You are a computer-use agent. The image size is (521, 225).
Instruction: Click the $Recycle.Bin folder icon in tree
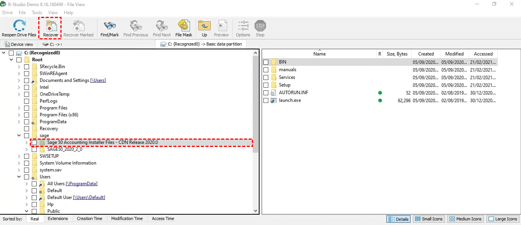point(34,67)
